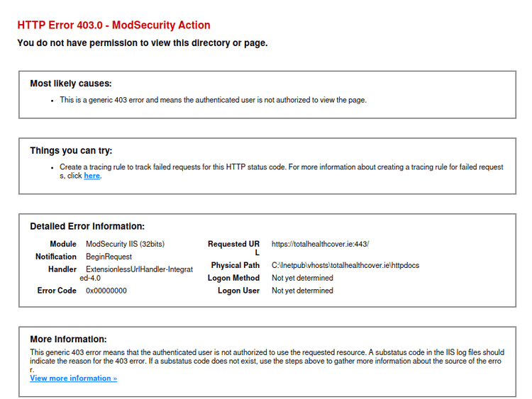Viewport: 532px width, 399px height.
Task: Select the 'More Information:' heading
Action: 68,339
